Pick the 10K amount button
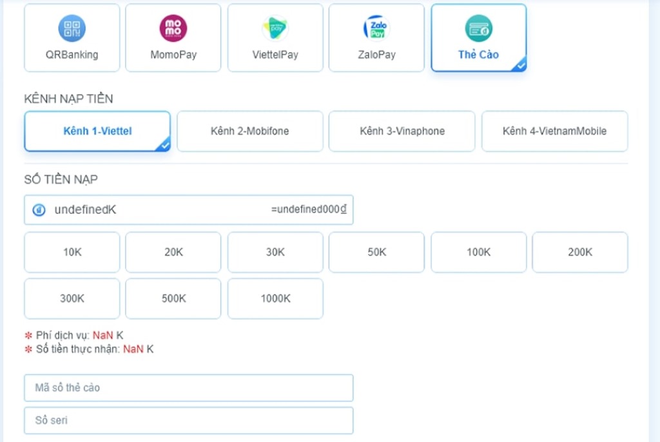660x442 pixels. point(72,253)
